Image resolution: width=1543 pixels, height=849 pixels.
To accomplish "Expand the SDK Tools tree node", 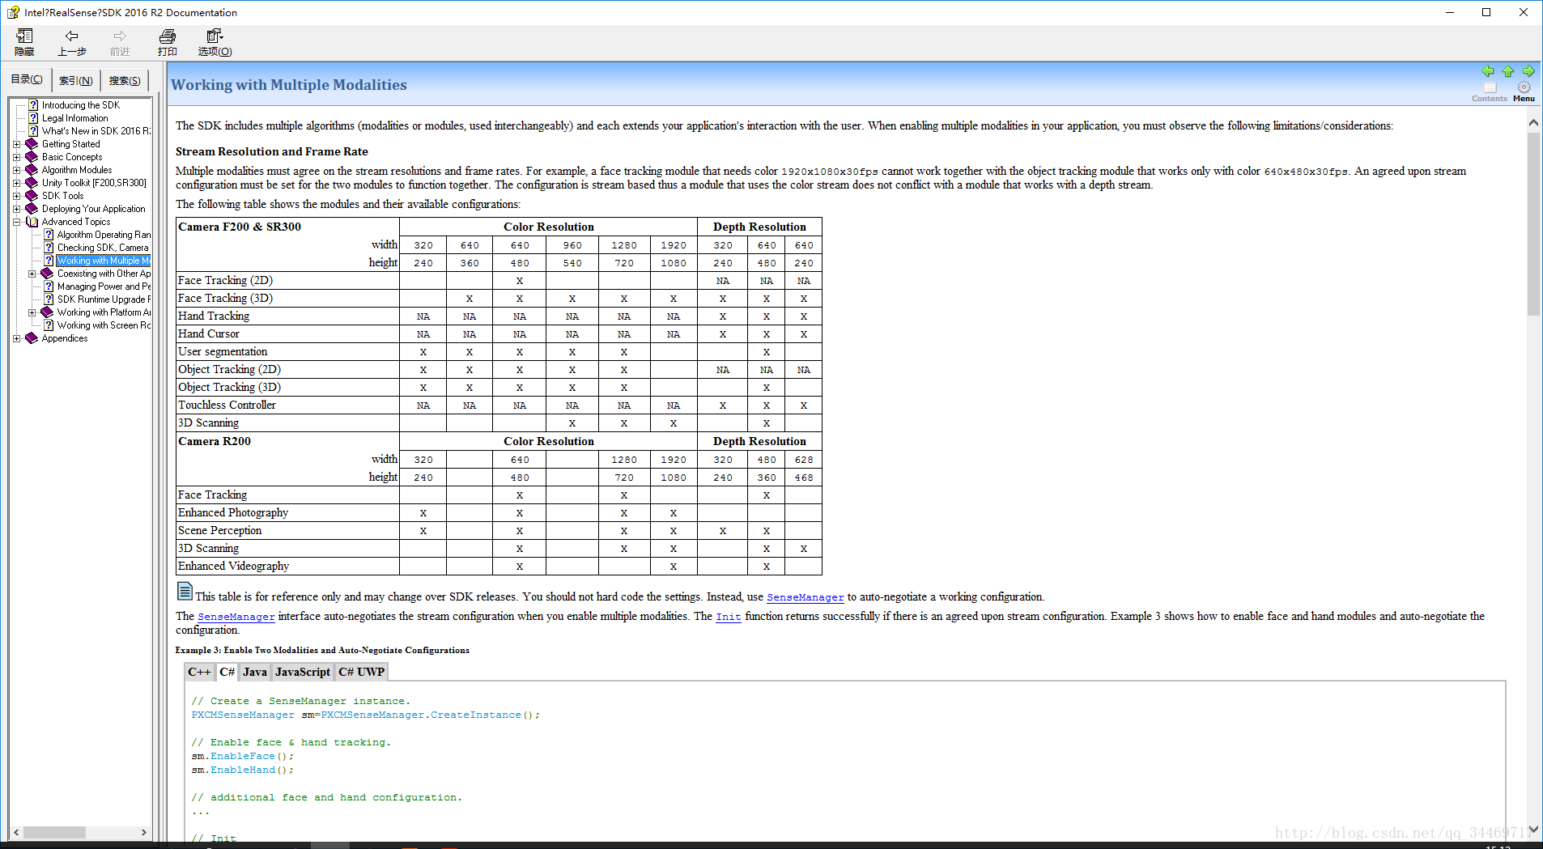I will tap(16, 196).
